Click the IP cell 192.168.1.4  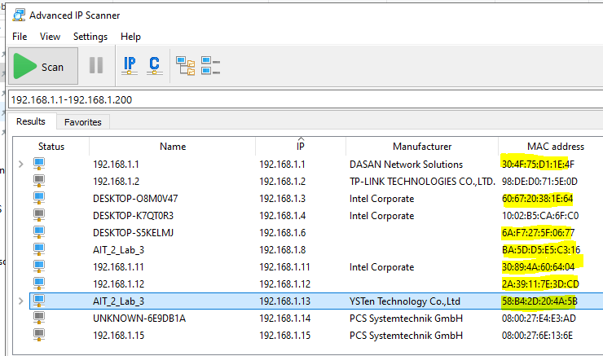282,216
